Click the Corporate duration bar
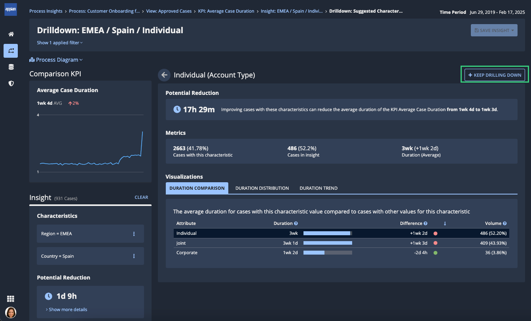Viewport: 531px width, 321px height. coord(328,253)
